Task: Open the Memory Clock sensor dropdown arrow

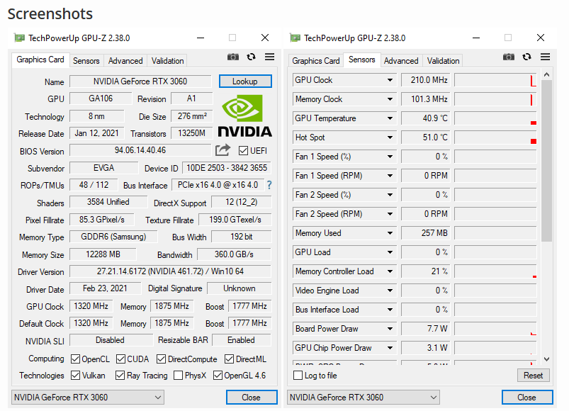Action: 390,99
